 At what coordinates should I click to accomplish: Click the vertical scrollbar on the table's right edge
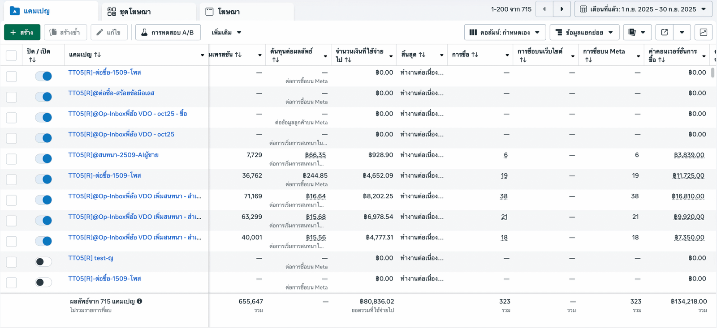pyautogui.click(x=713, y=72)
